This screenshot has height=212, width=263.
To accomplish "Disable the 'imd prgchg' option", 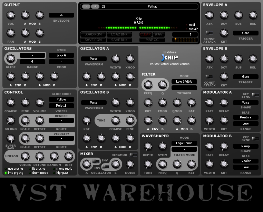I will pyautogui.click(x=13, y=173).
